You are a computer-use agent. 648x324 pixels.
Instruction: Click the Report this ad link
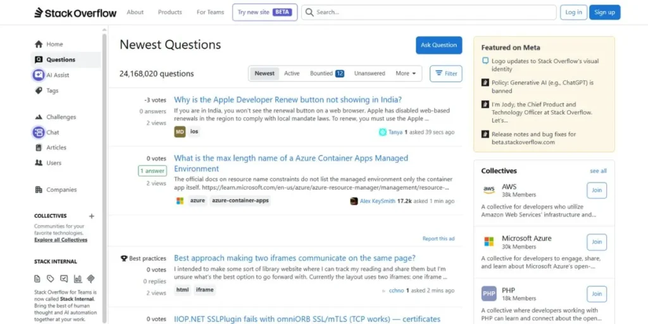pos(439,239)
